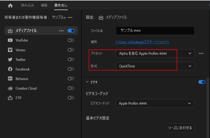Image resolution: width=210 pixels, height=138 pixels.
Task: Switch to the 編集 tab
Action: point(44,5)
